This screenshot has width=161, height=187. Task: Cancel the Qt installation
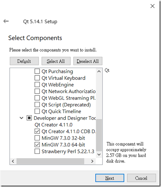point(141,178)
